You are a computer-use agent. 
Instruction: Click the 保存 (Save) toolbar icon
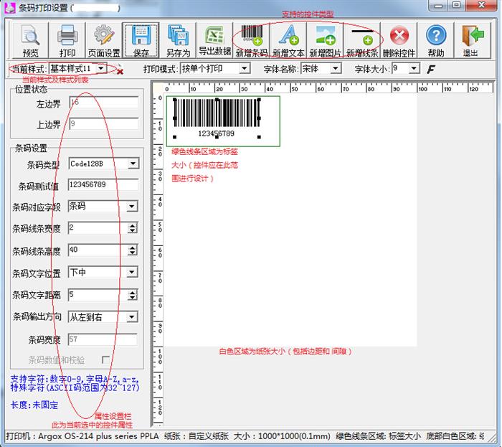click(x=141, y=39)
